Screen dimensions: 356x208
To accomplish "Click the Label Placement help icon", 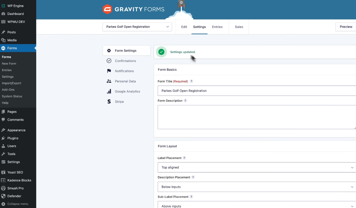I will tap(184, 158).
